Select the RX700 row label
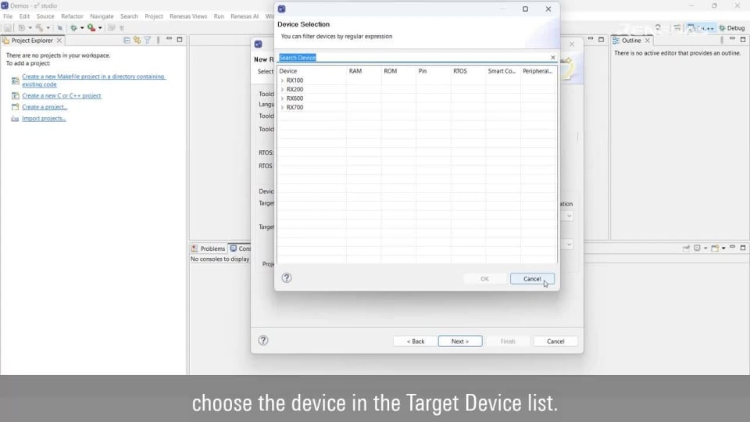Image resolution: width=750 pixels, height=422 pixels. coord(295,108)
